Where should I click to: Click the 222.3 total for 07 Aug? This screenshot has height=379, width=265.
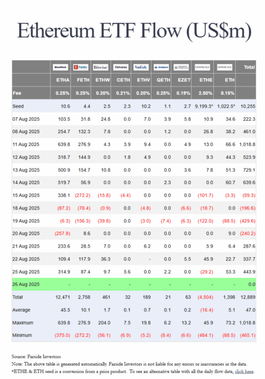click(249, 119)
